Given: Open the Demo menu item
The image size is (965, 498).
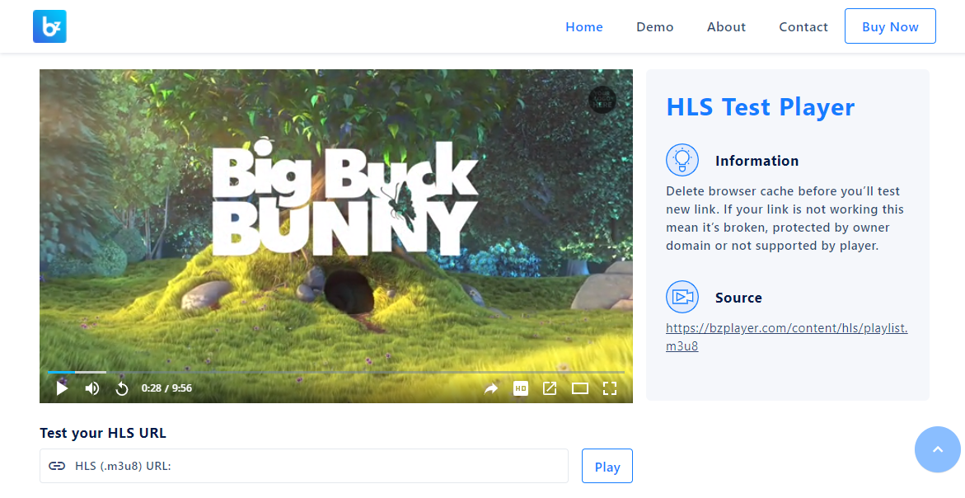Looking at the screenshot, I should coord(655,27).
